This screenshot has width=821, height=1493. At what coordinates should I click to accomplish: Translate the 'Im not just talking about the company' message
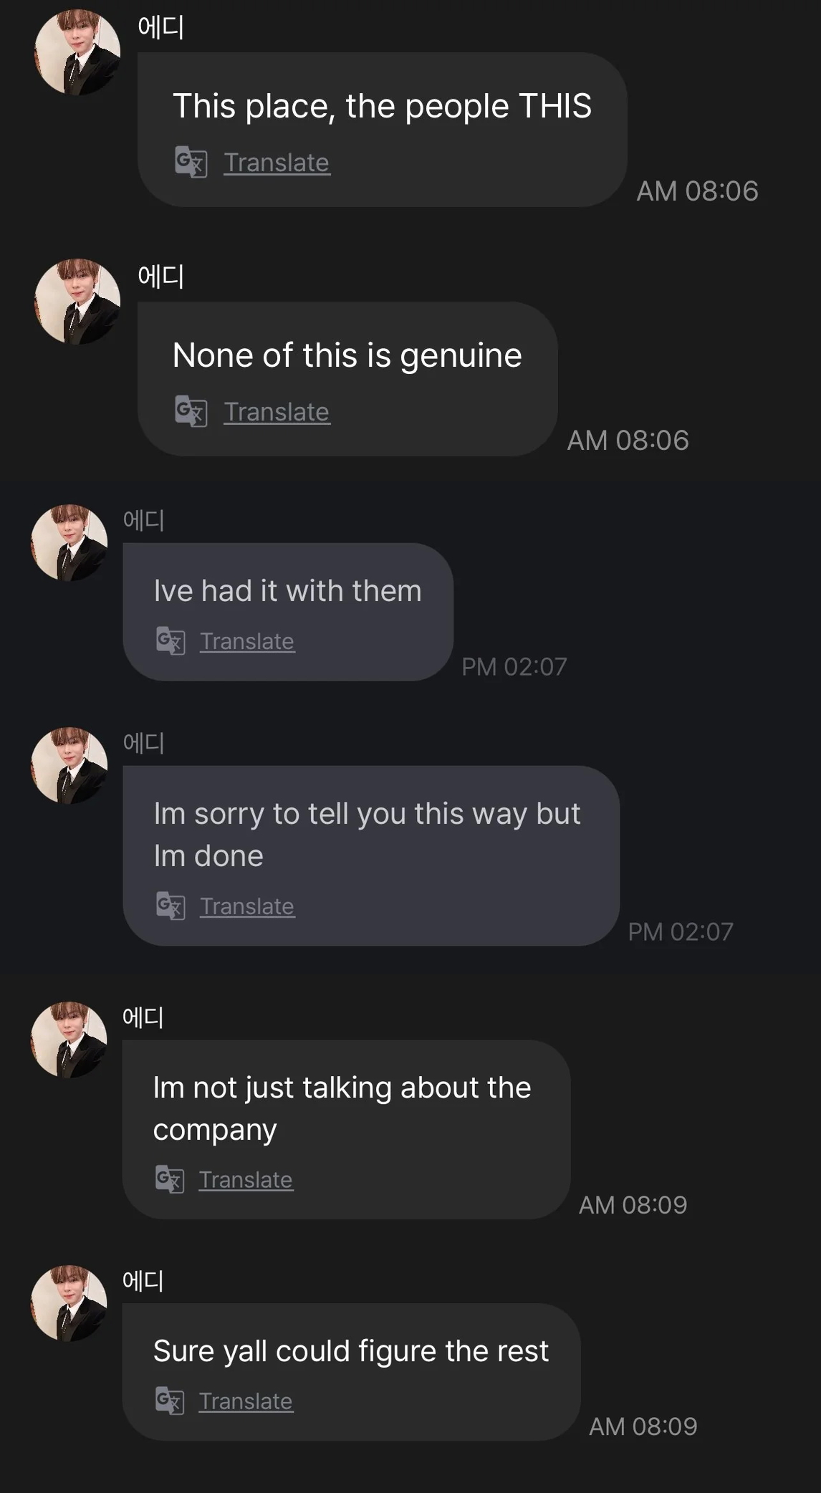coord(246,1180)
